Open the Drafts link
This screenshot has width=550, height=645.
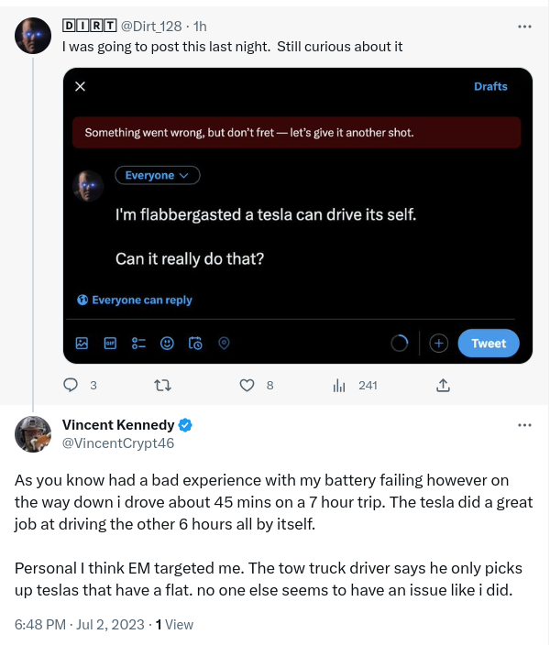tap(490, 86)
